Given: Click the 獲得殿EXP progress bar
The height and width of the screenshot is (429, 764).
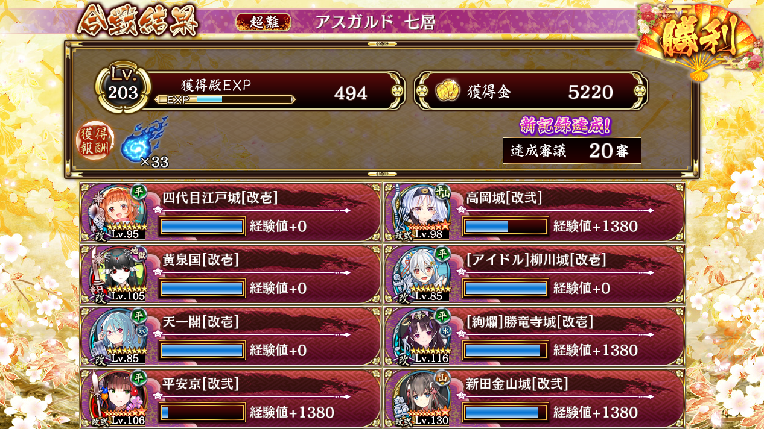Looking at the screenshot, I should 225,99.
